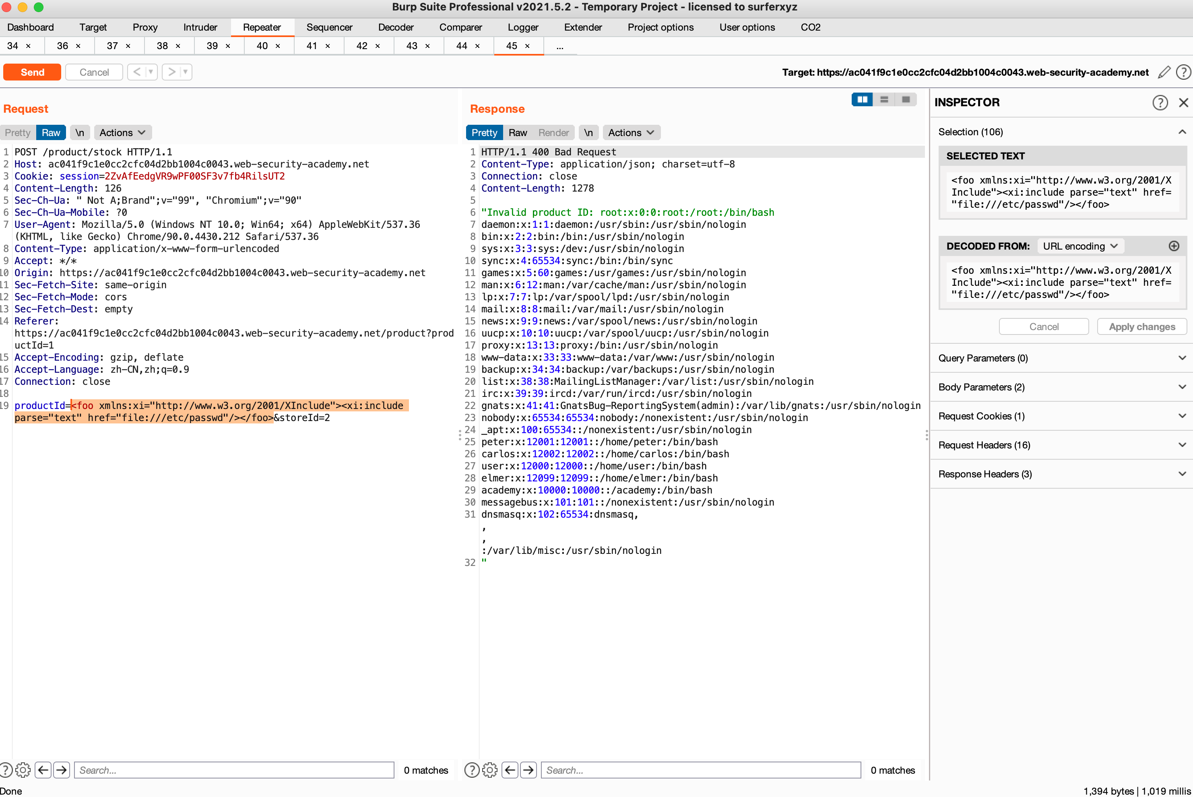Switch to side-by-side split layout
This screenshot has height=797, width=1193.
863,100
